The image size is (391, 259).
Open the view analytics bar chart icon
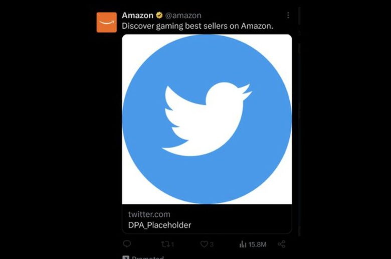point(243,244)
